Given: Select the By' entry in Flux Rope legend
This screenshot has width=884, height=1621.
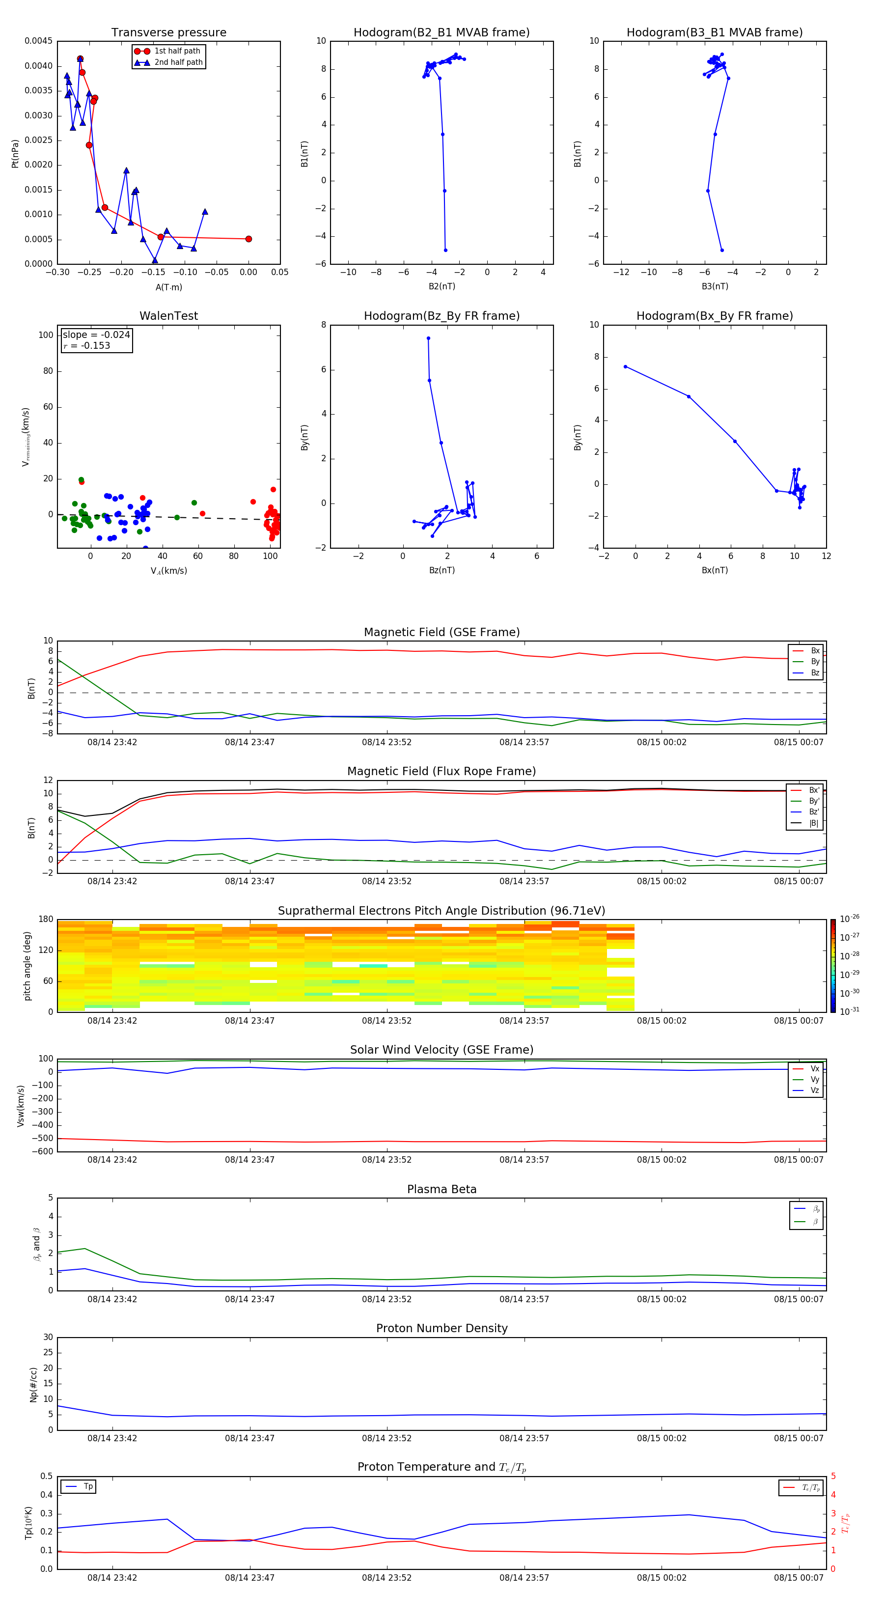Looking at the screenshot, I should pos(805,801).
